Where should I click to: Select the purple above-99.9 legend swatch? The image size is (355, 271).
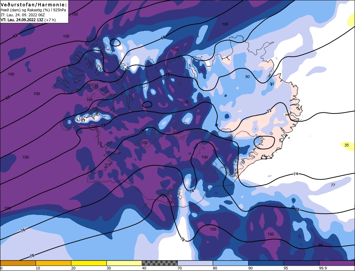pos(337,263)
